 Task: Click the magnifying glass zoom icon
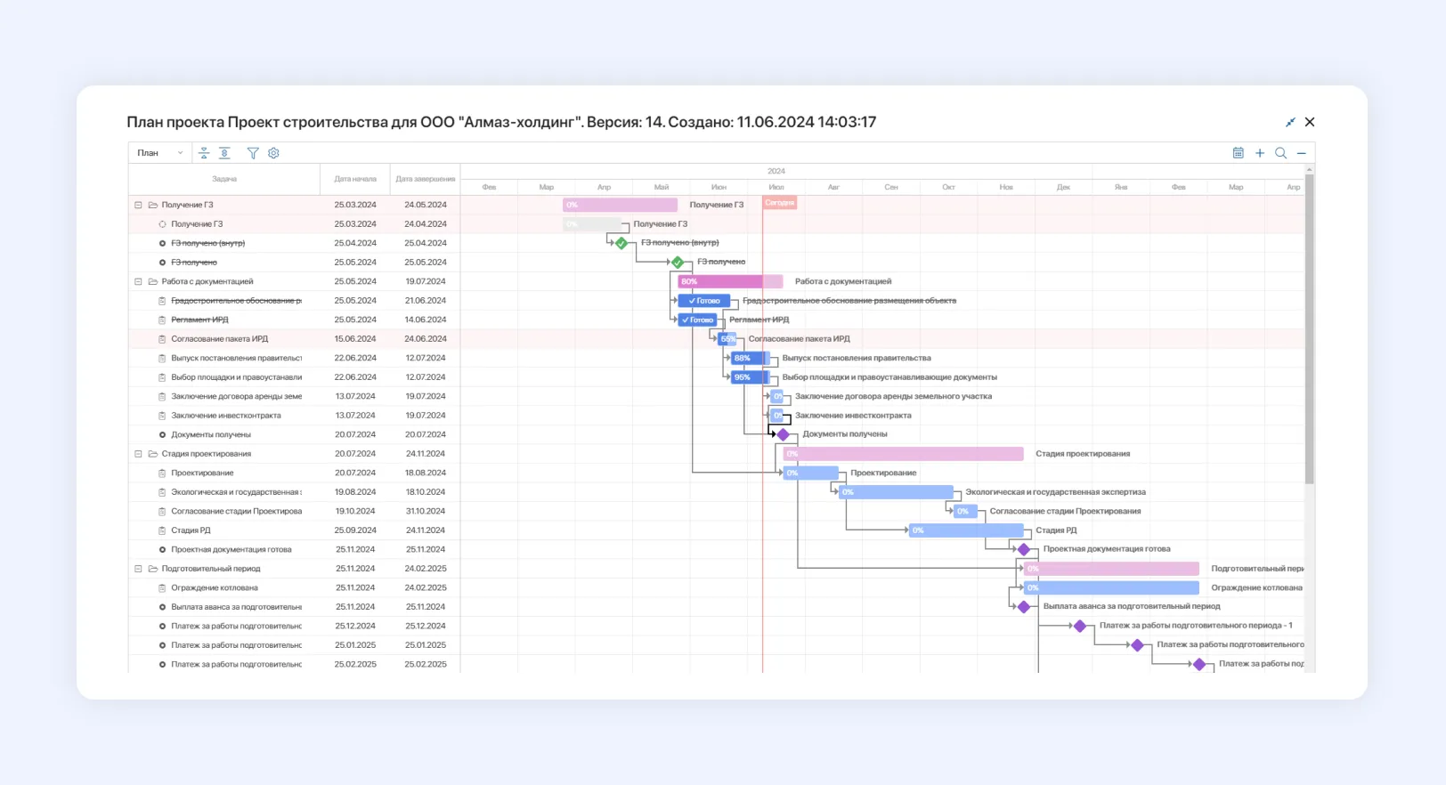point(1280,153)
